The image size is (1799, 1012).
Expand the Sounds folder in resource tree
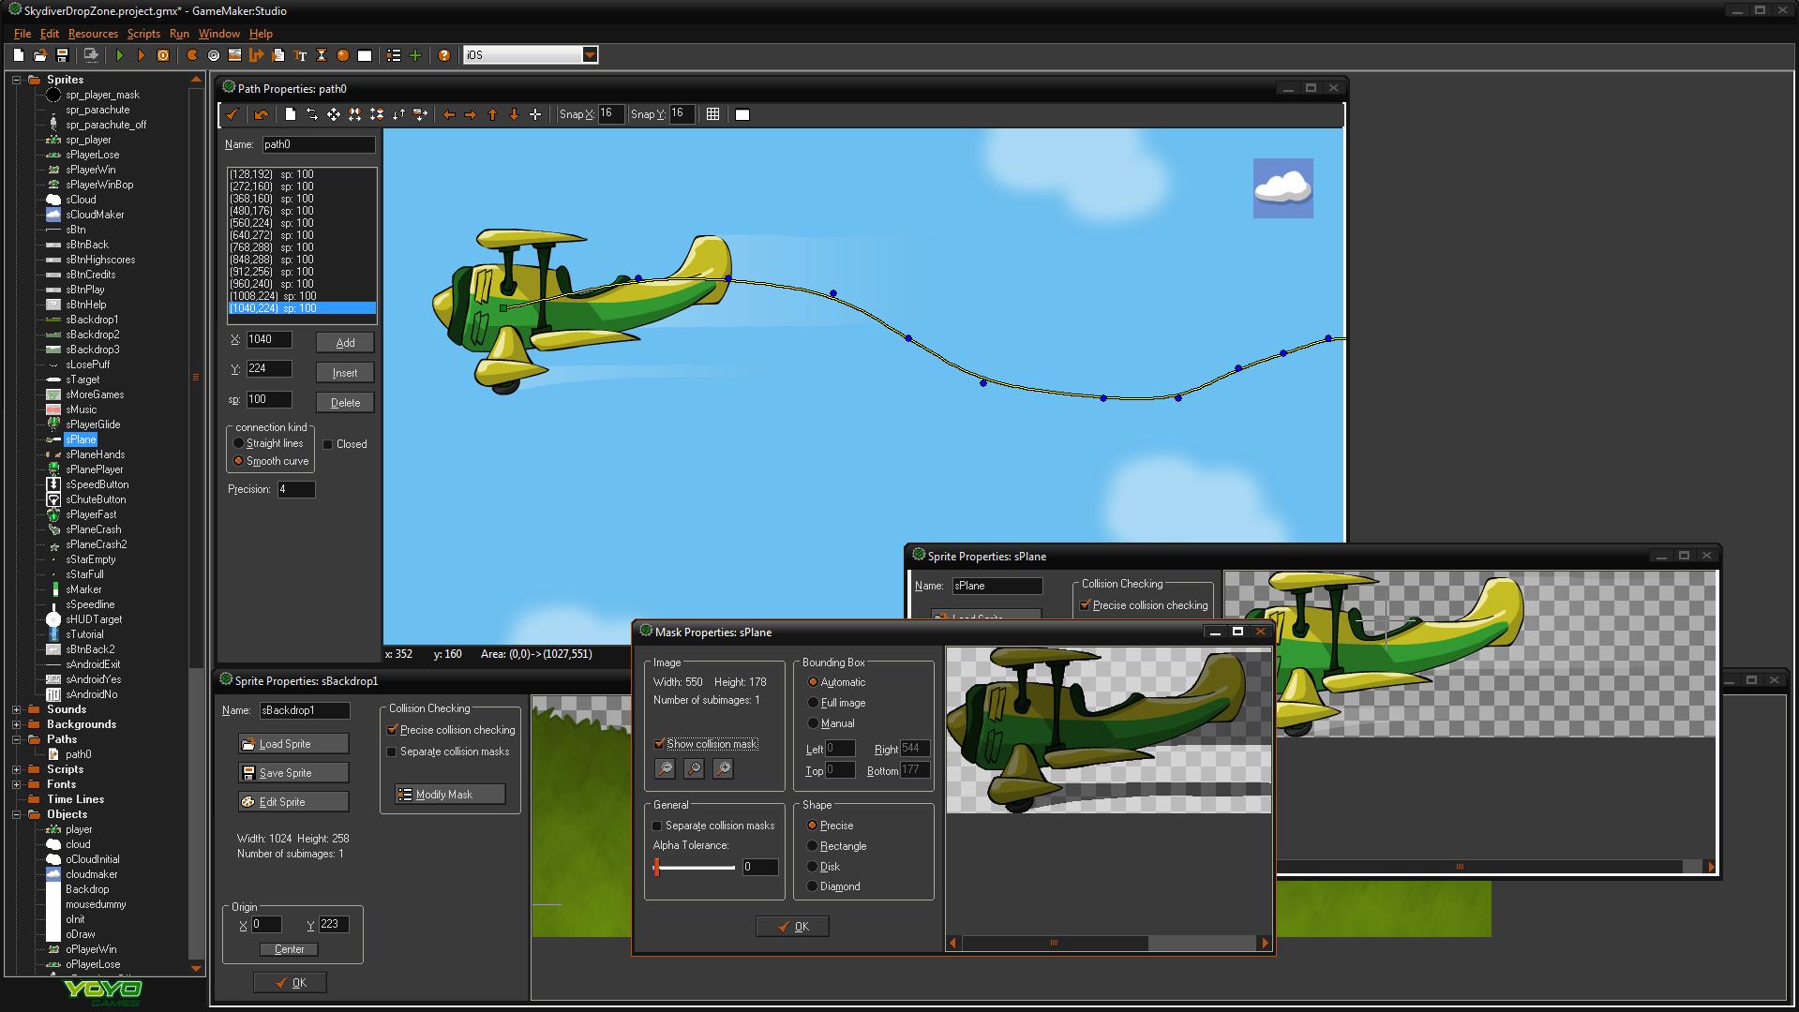(16, 709)
